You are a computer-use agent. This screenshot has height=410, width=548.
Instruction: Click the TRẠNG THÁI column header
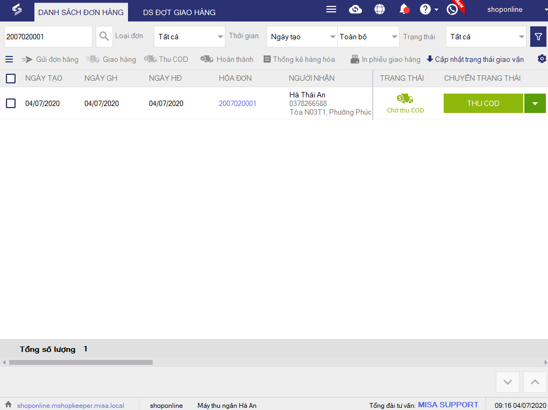point(402,79)
